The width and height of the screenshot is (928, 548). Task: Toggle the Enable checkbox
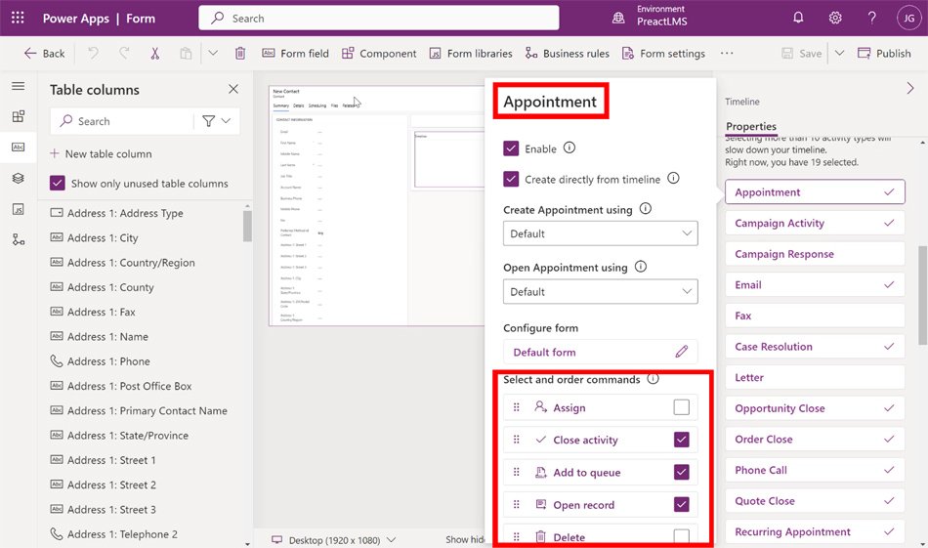coord(511,148)
